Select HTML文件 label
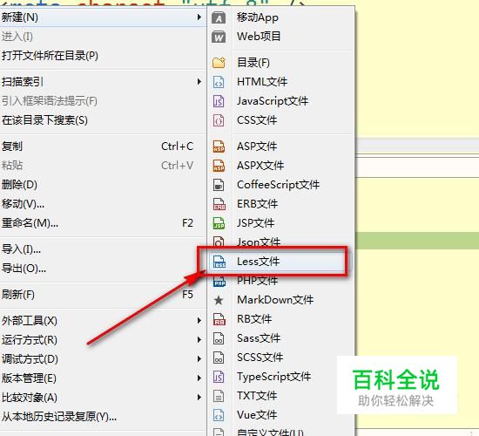 point(262,82)
